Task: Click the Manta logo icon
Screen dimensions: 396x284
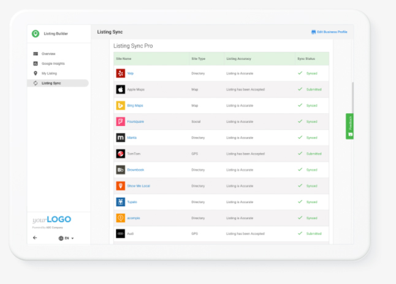Action: pyautogui.click(x=121, y=138)
